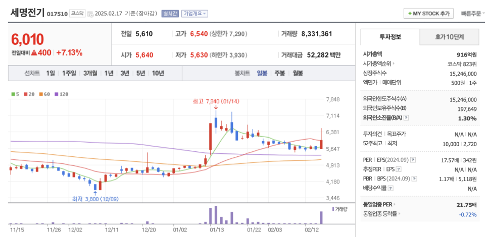Click the tallest volume bar at 01/13
The image size is (488, 237).
[216, 215]
